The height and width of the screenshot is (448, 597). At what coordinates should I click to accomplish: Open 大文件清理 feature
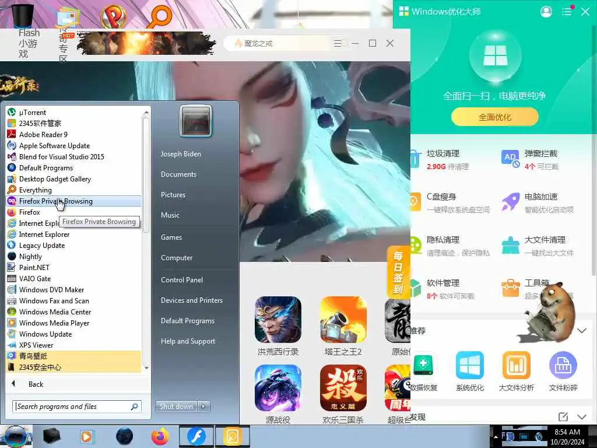[x=537, y=246]
